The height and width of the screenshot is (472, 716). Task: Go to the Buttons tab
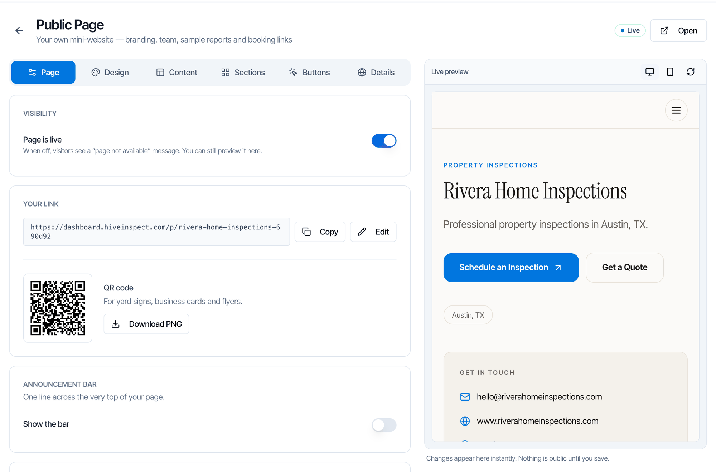[x=309, y=73]
